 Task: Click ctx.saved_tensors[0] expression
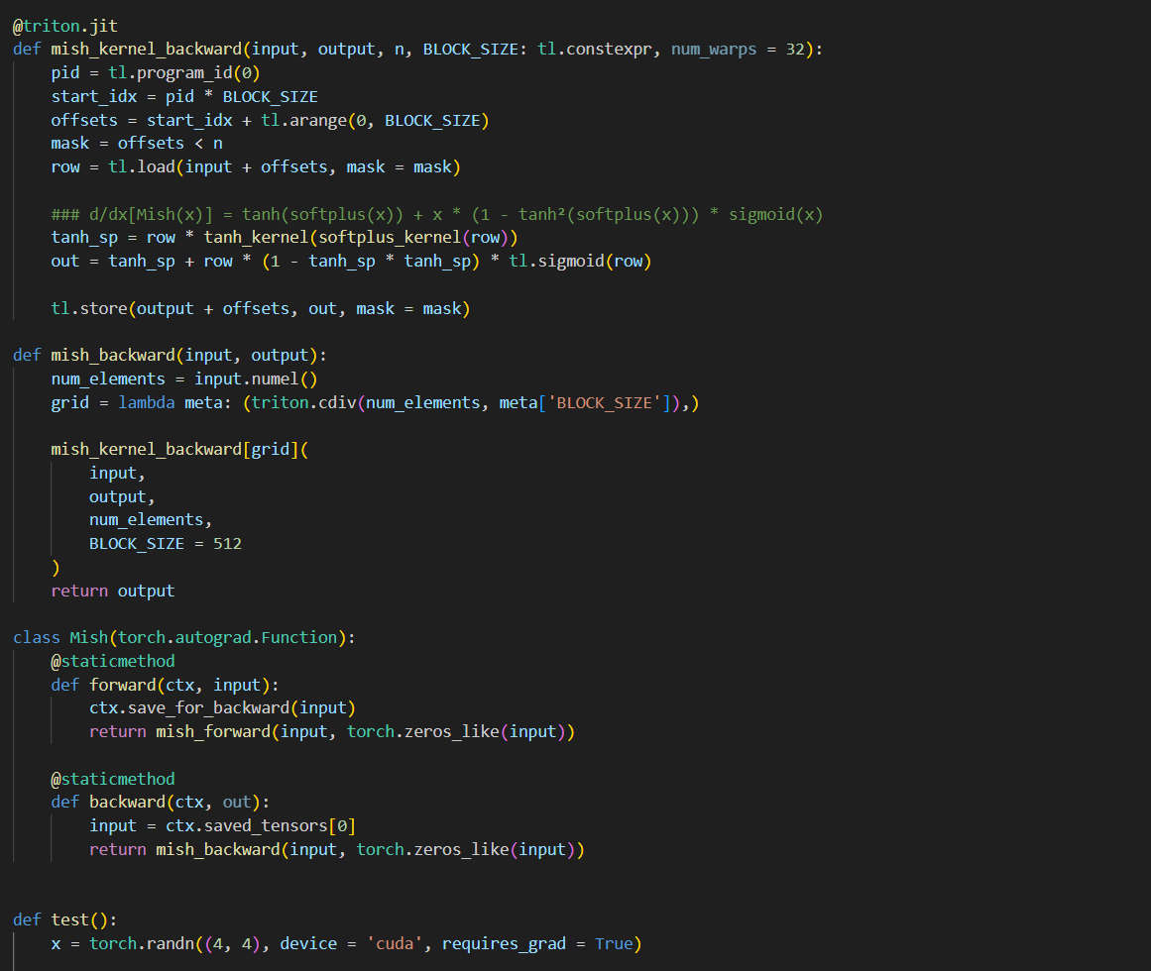(x=261, y=825)
